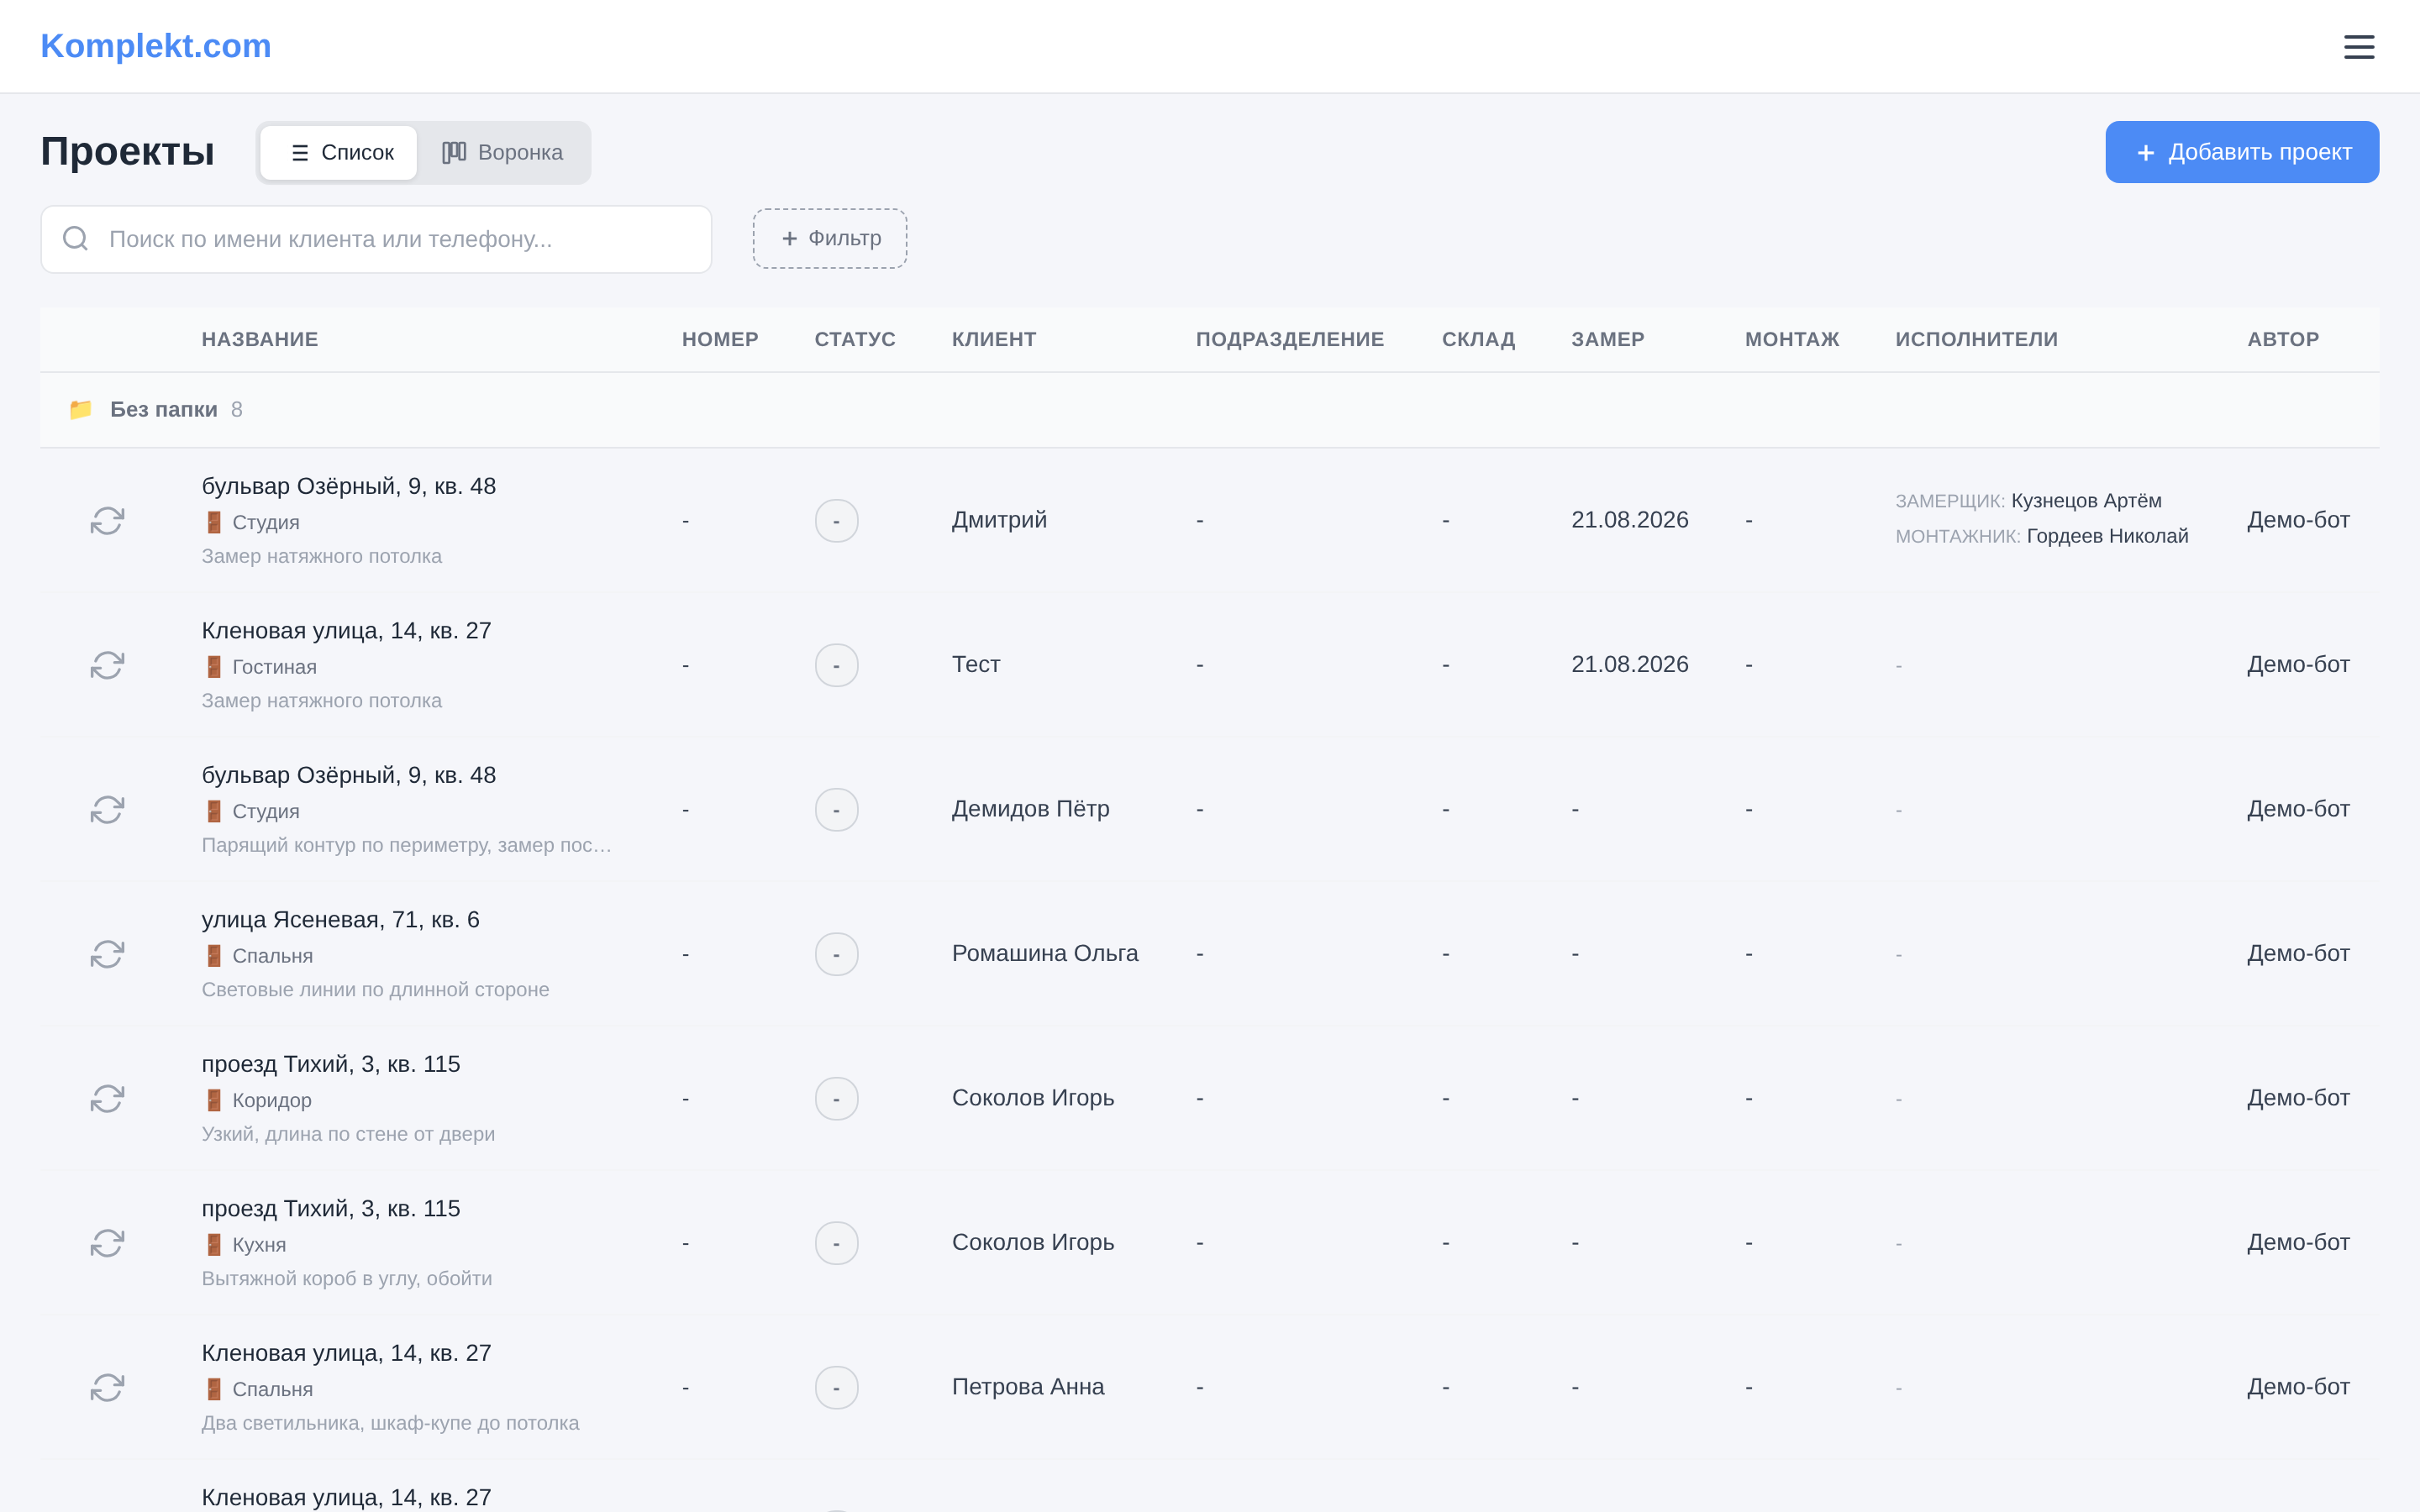Open бульвар Озёрный project with client Дмитрий
This screenshot has height=1512, width=2420.
pos(349,486)
